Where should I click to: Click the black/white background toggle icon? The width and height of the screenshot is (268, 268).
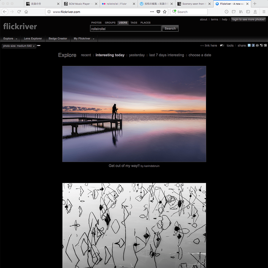pyautogui.click(x=222, y=46)
